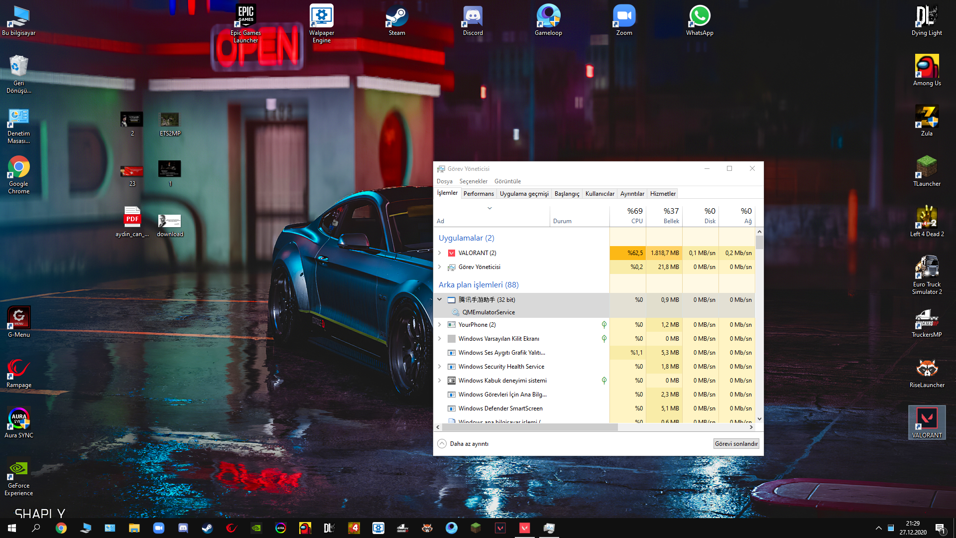Expand the VALORANT (2) process group
This screenshot has width=956, height=538.
tap(440, 253)
